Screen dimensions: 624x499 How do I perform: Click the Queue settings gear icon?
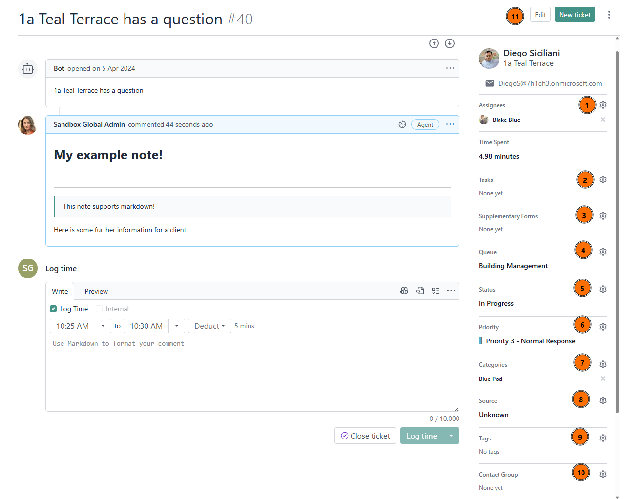pyautogui.click(x=603, y=252)
